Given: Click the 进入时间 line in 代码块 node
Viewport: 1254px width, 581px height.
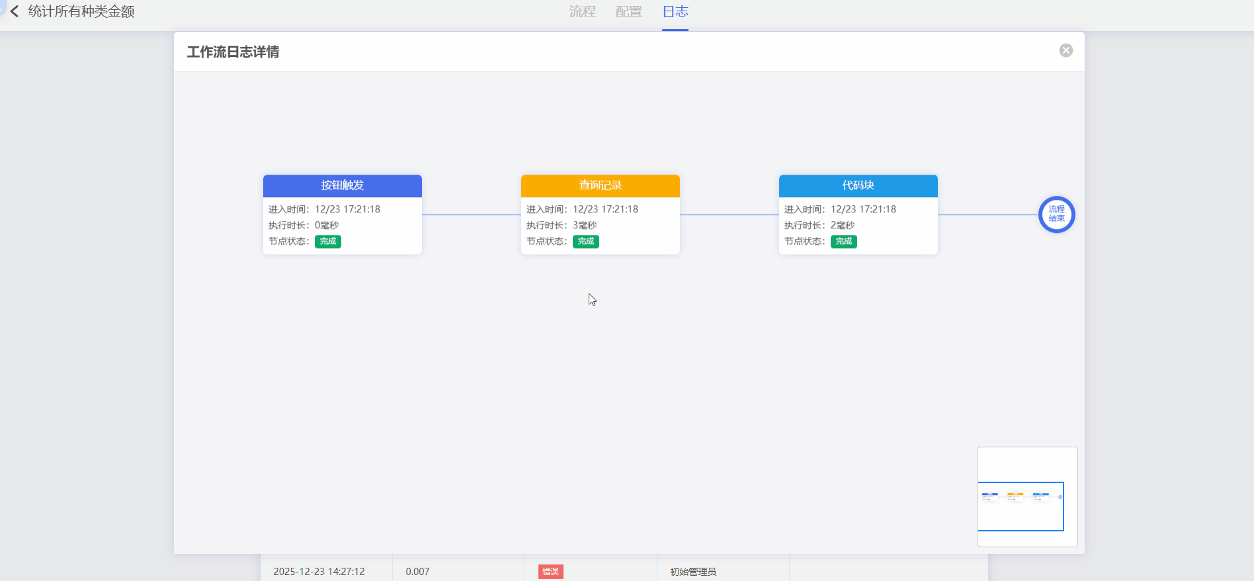Looking at the screenshot, I should (840, 209).
